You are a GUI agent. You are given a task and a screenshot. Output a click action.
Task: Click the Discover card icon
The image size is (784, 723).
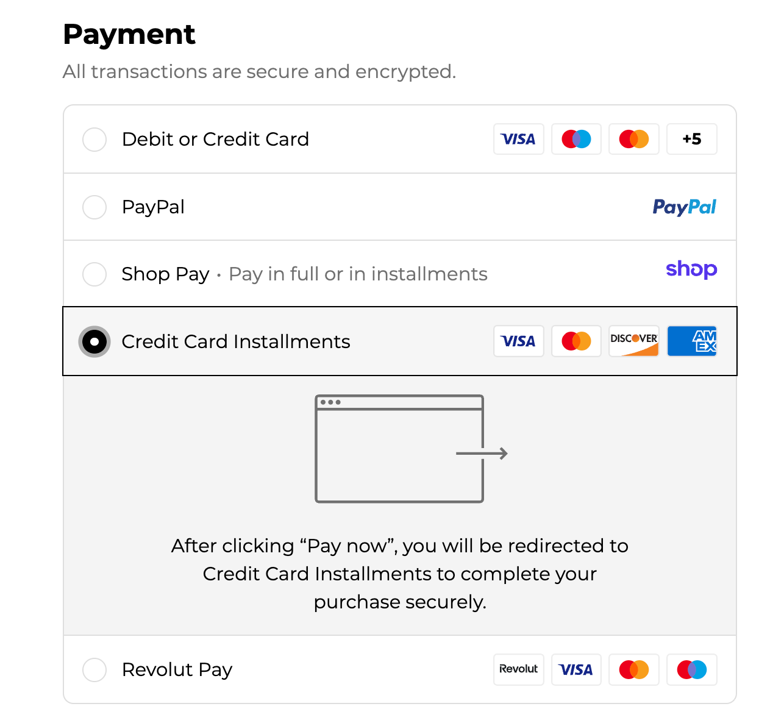point(634,341)
